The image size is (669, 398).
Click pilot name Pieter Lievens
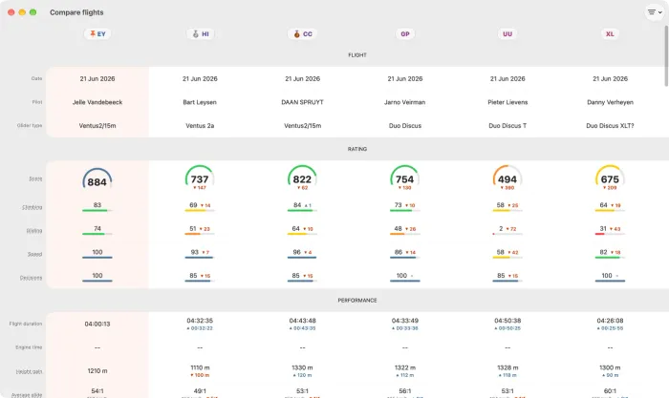tap(507, 102)
